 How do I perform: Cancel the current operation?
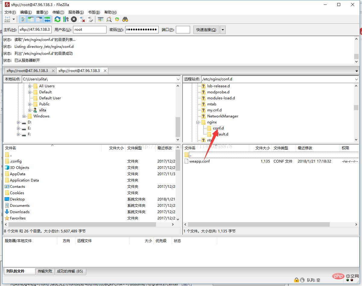[74, 19]
